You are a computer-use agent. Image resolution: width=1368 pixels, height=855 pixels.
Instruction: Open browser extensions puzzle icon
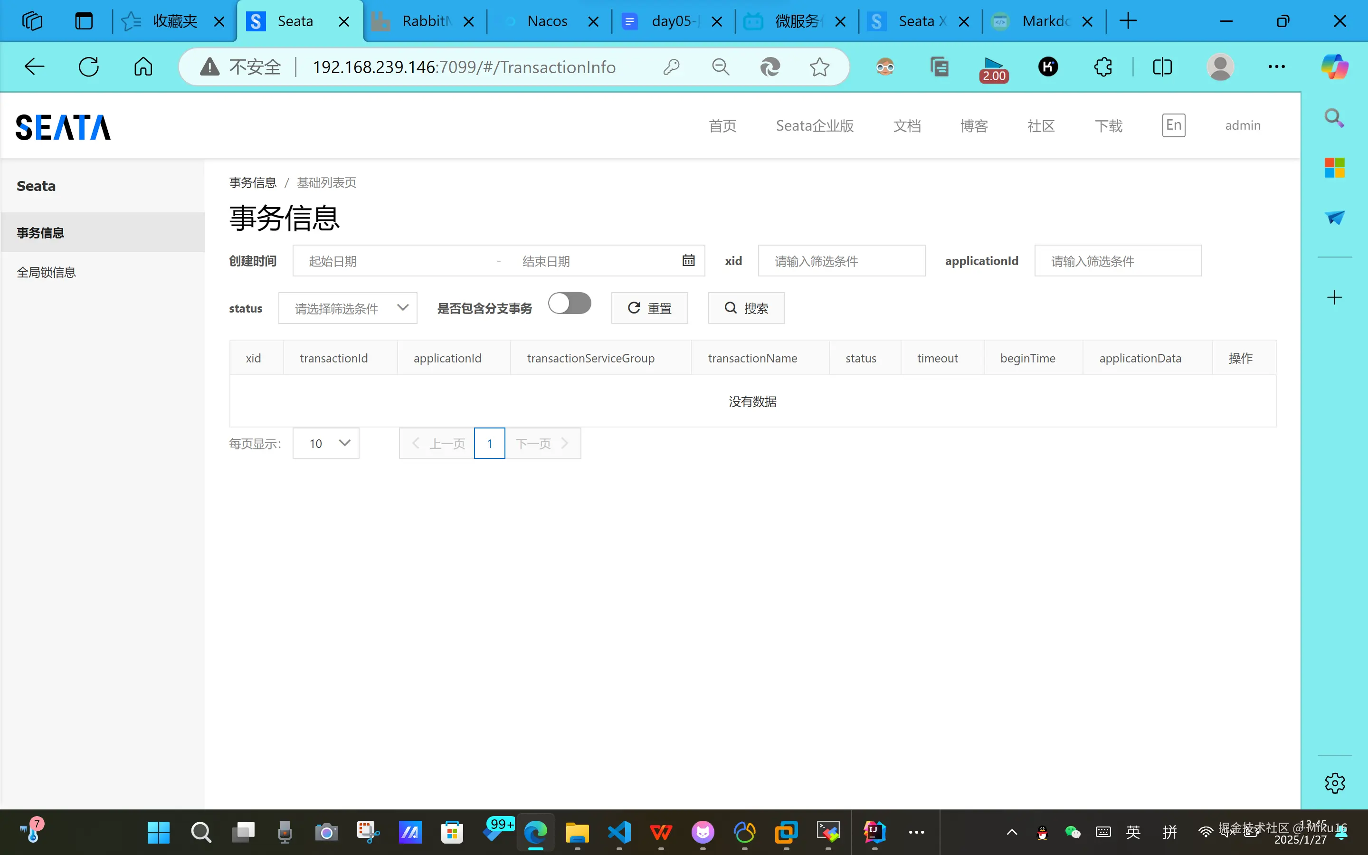click(1102, 67)
